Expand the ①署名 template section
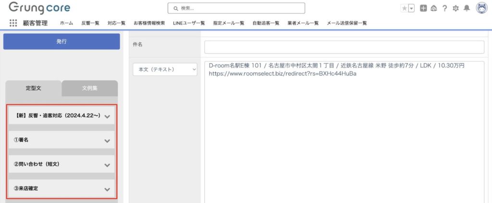The width and height of the screenshot is (492, 203). point(107,141)
